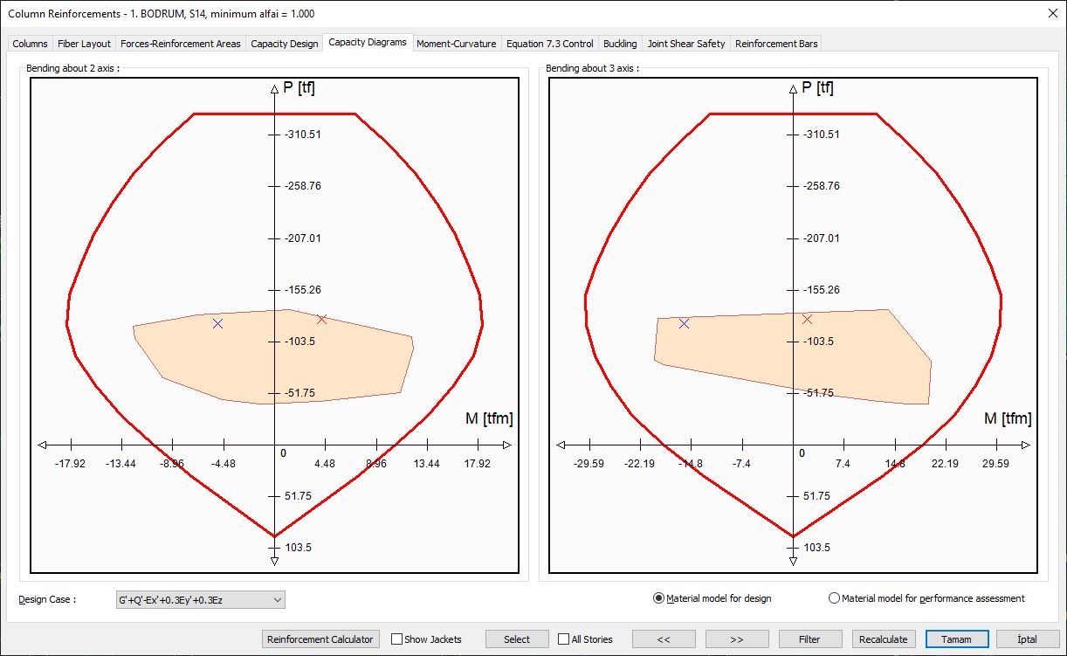Select the Fiber Layout tab
1067x656 pixels.
(84, 43)
